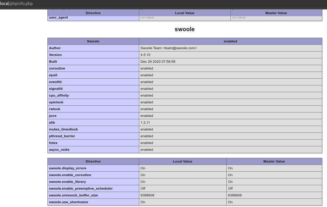Select the Author row label
The image size is (327, 207).
(55, 48)
